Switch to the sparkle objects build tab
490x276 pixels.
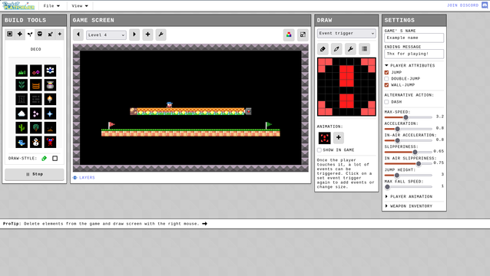point(20,34)
